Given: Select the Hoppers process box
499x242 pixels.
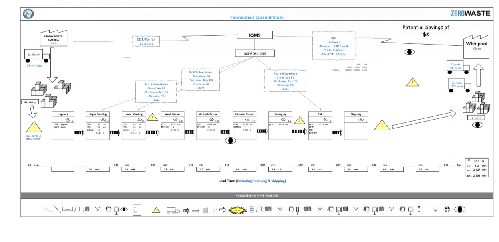Looking at the screenshot, I should pos(63,126).
